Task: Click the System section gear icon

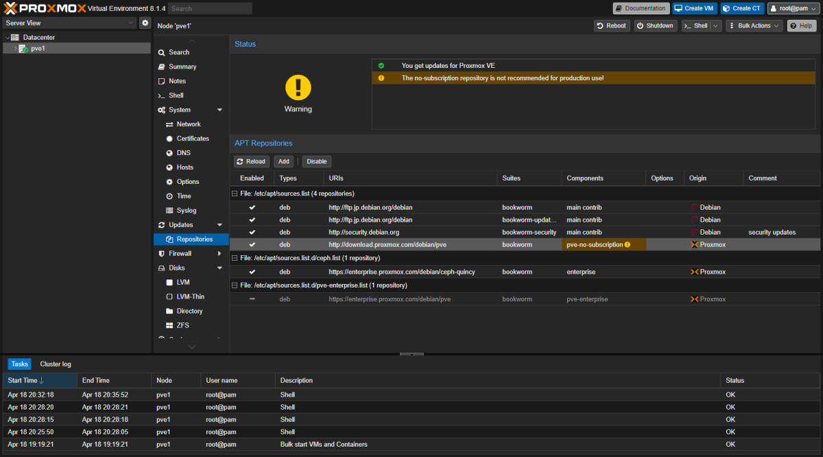Action: pos(161,110)
